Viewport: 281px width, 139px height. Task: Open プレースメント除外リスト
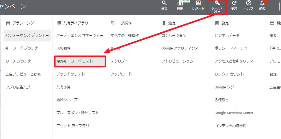[78, 113]
